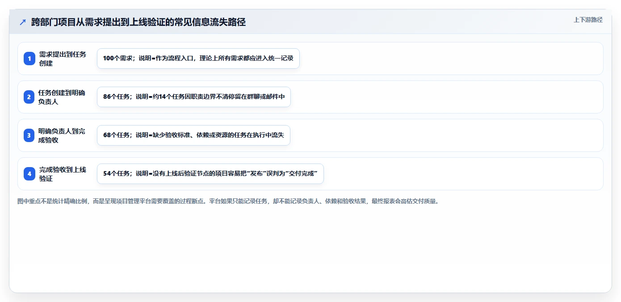
Task: Click the arrow icon beside the chart title
Action: pyautogui.click(x=23, y=22)
